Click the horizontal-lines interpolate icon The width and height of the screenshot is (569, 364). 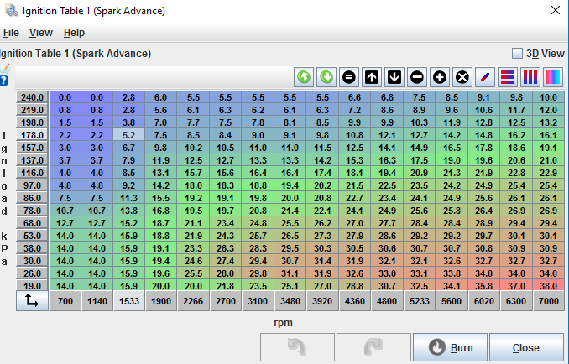(508, 77)
